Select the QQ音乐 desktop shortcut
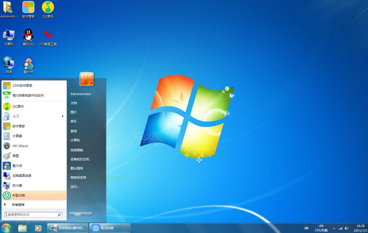 48,10
